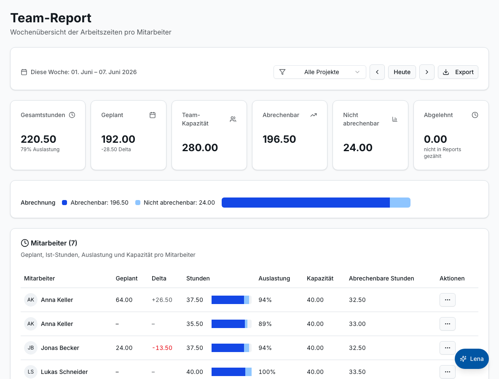The image size is (499, 379).
Task: Open the Lena assistant chat
Action: point(472,359)
